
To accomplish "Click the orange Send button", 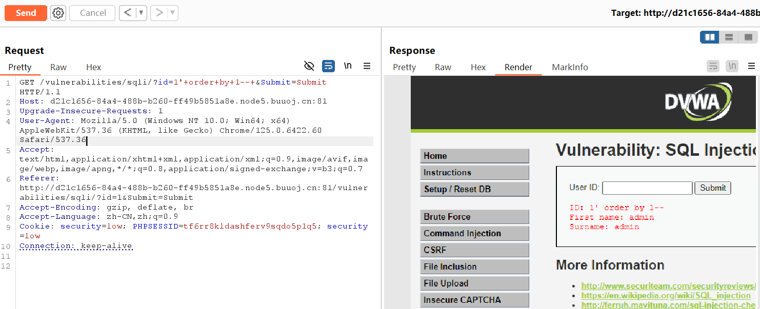I will (26, 13).
